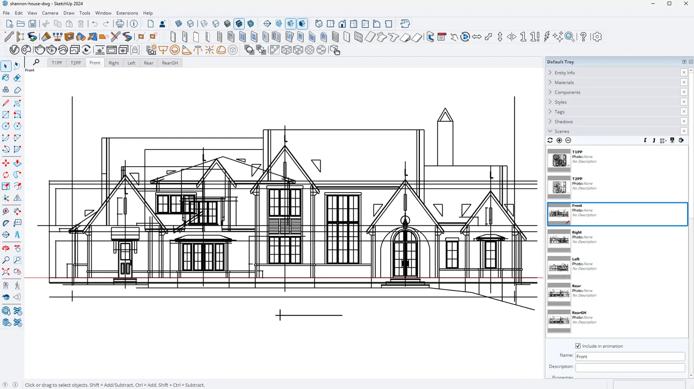Enable the Include in animation checkbox

click(x=578, y=345)
